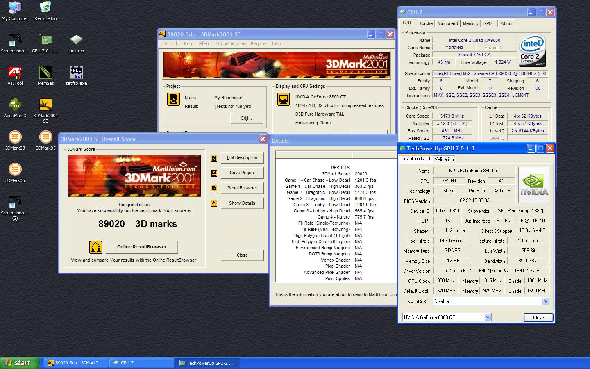This screenshot has height=369, width=590.
Task: Open the Default menu in 3DMark2001 SE
Action: [204, 43]
